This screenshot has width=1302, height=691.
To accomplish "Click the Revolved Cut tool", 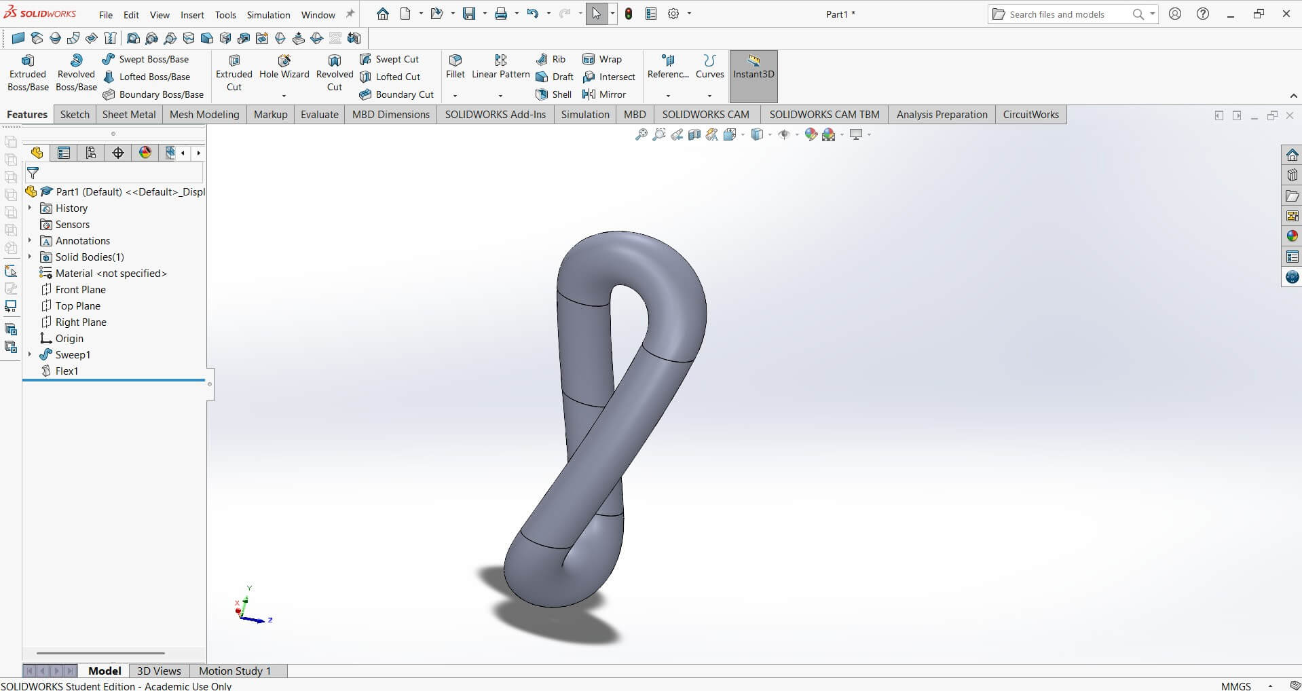I will pyautogui.click(x=335, y=73).
